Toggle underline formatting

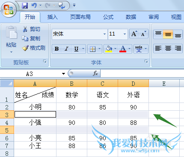(x=76, y=49)
